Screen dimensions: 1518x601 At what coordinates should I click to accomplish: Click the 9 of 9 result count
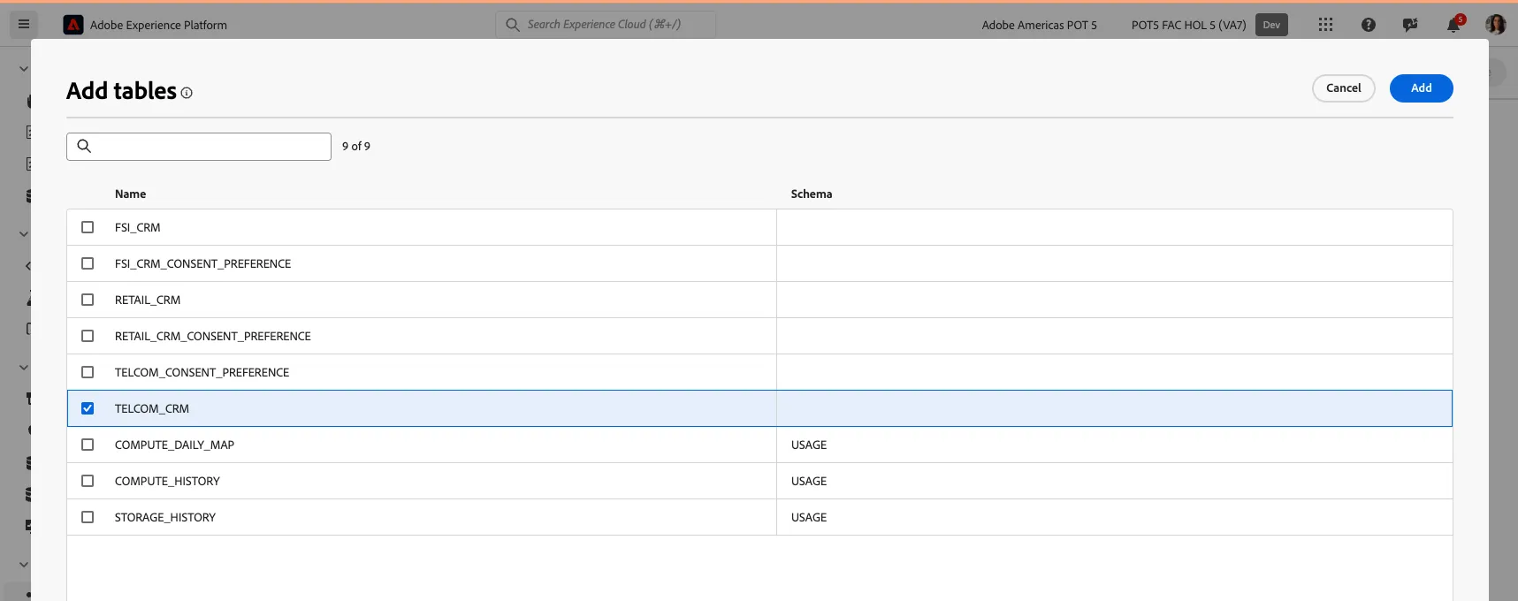coord(356,147)
